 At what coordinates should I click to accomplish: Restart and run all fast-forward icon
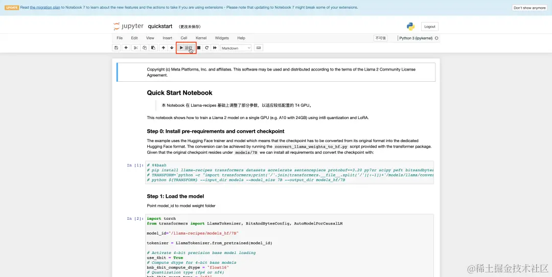coord(215,48)
